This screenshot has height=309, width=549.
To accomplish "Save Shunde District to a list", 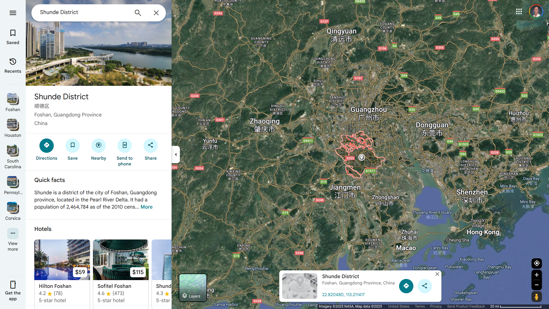I will coord(72,146).
